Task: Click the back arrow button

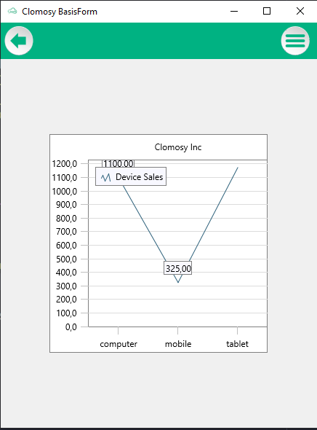Action: tap(19, 41)
